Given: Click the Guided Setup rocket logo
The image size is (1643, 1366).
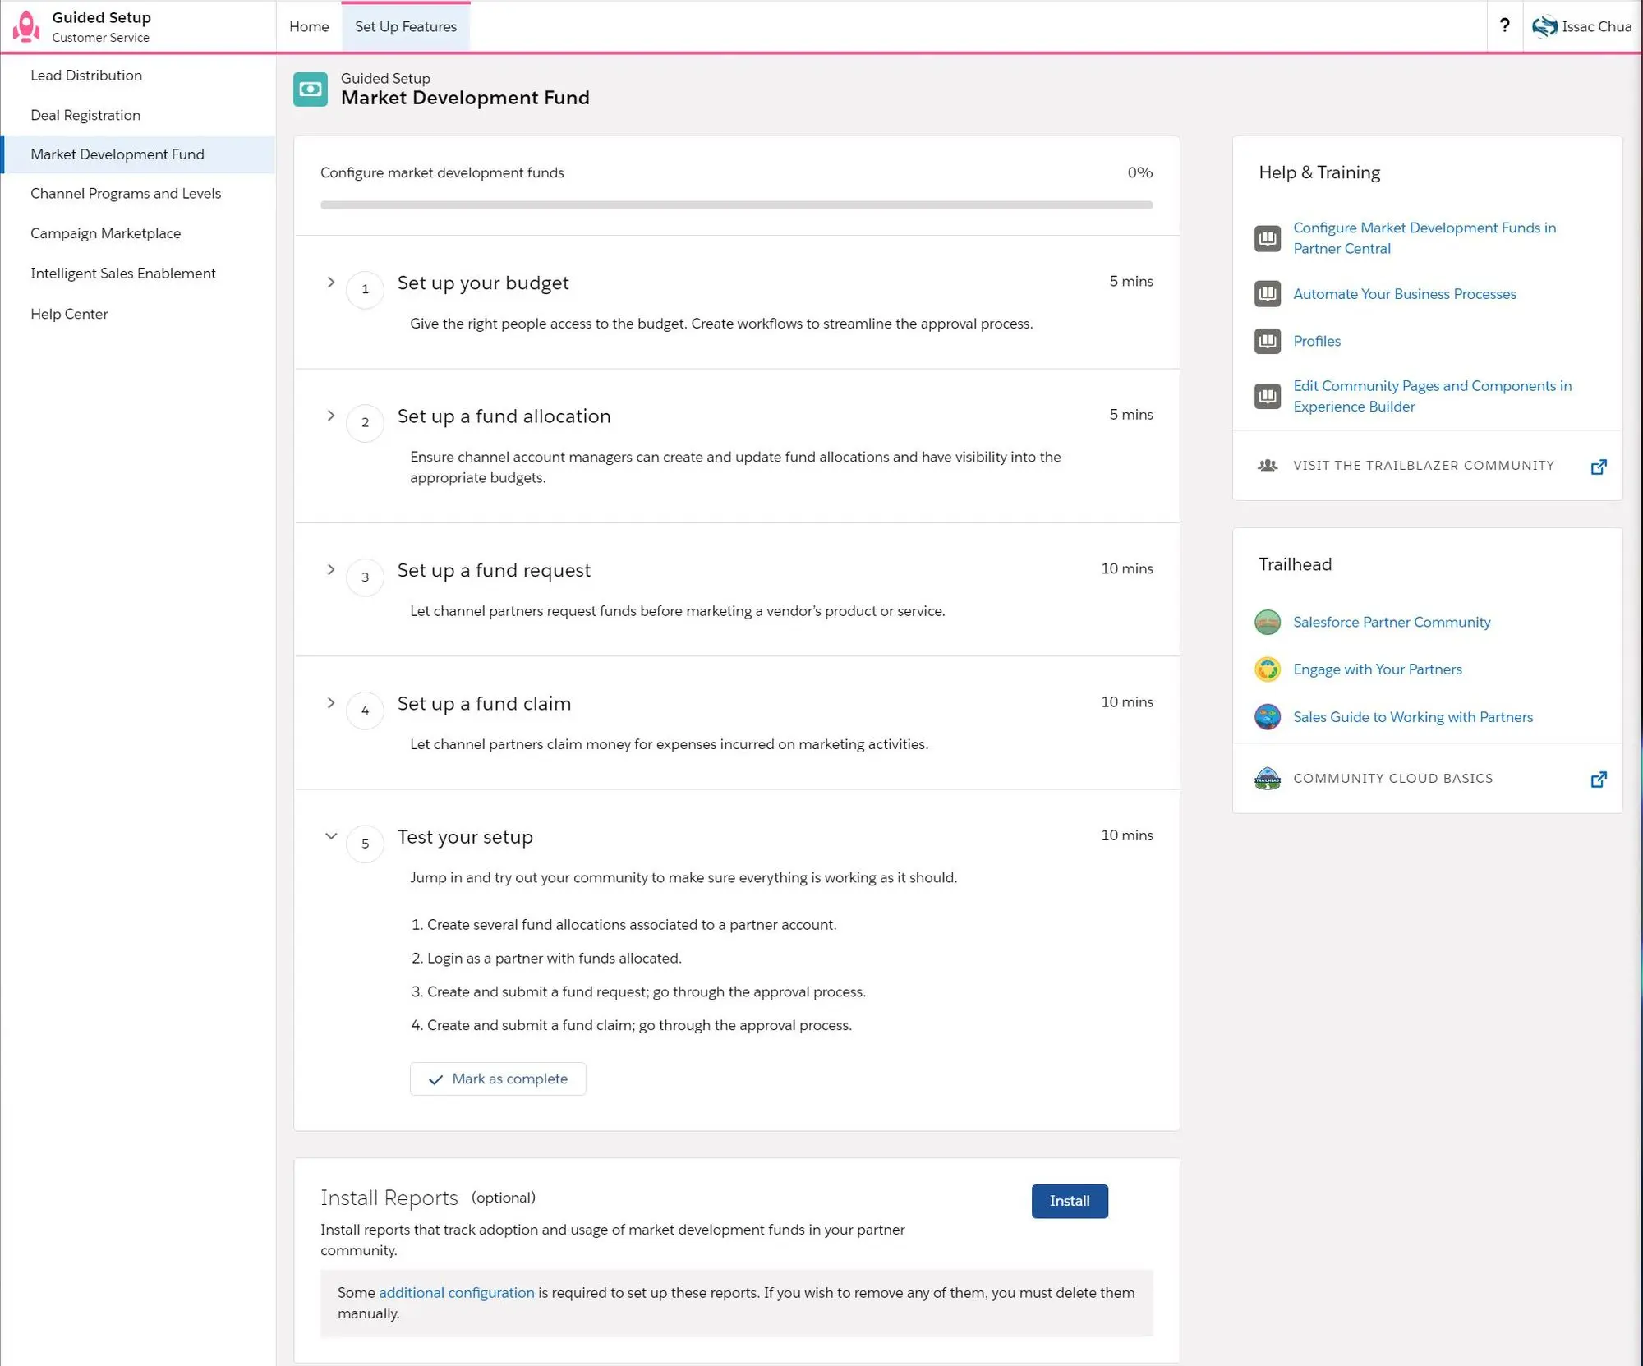Looking at the screenshot, I should (x=26, y=26).
